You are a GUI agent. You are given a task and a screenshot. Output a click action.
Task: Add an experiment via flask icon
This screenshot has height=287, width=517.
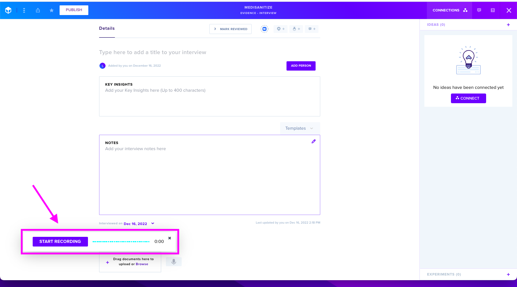296,29
